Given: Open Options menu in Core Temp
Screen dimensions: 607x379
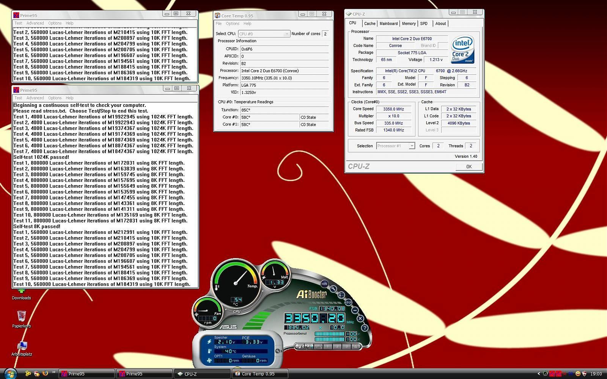Looking at the screenshot, I should 233,23.
